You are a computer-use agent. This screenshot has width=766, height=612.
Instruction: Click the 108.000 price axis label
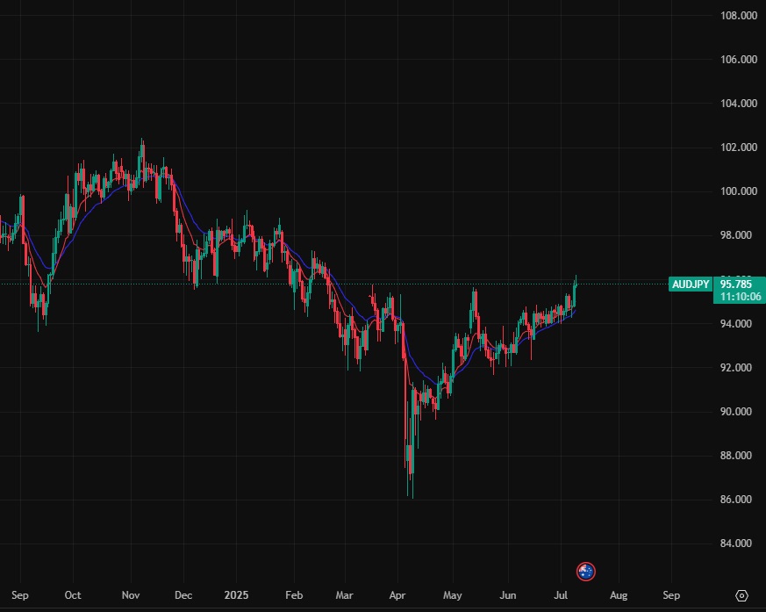coord(739,16)
